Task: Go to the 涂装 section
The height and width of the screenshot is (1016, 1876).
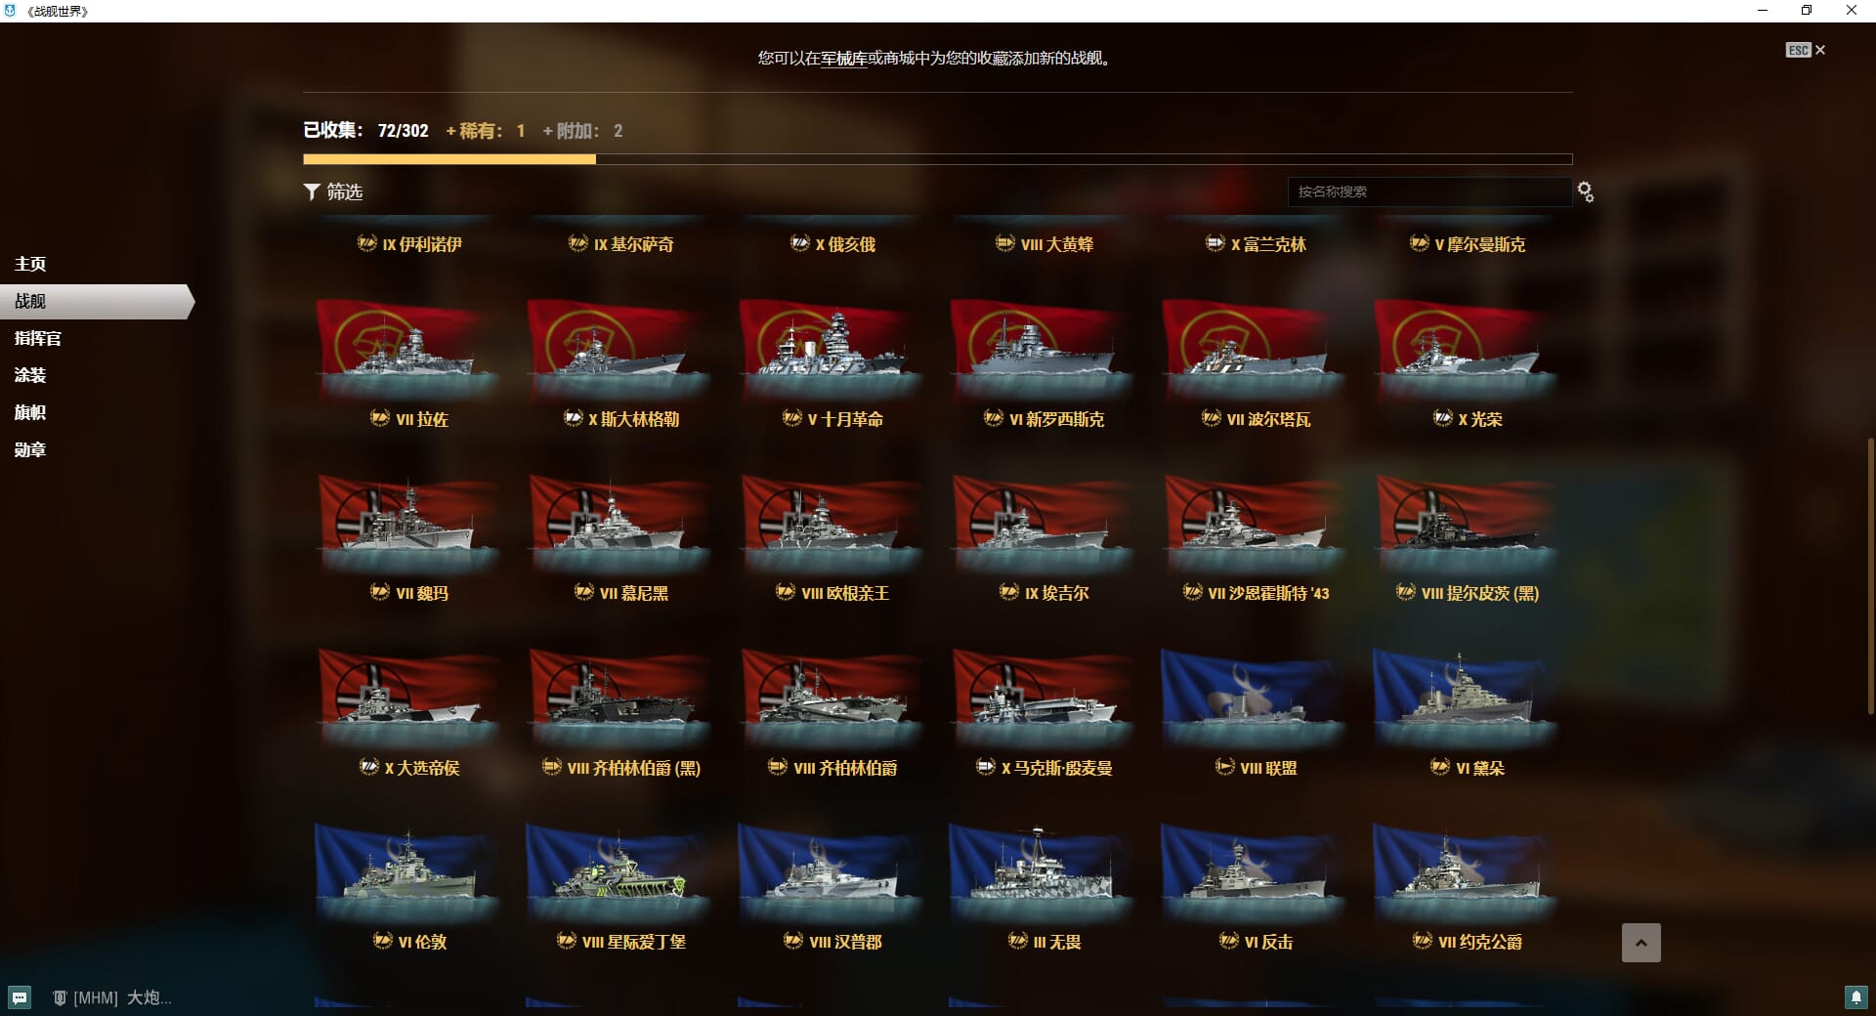Action: tap(30, 375)
